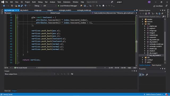Click the feedback person icon

tap(167, 6)
